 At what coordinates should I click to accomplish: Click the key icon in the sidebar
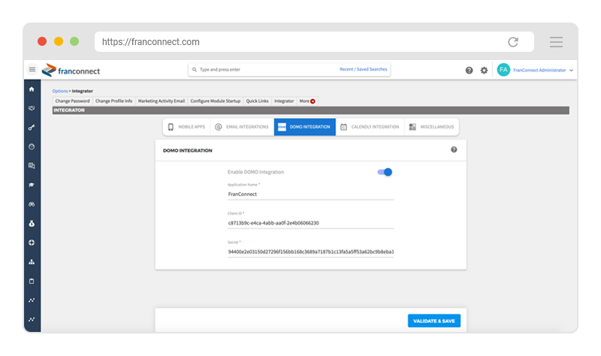click(32, 128)
